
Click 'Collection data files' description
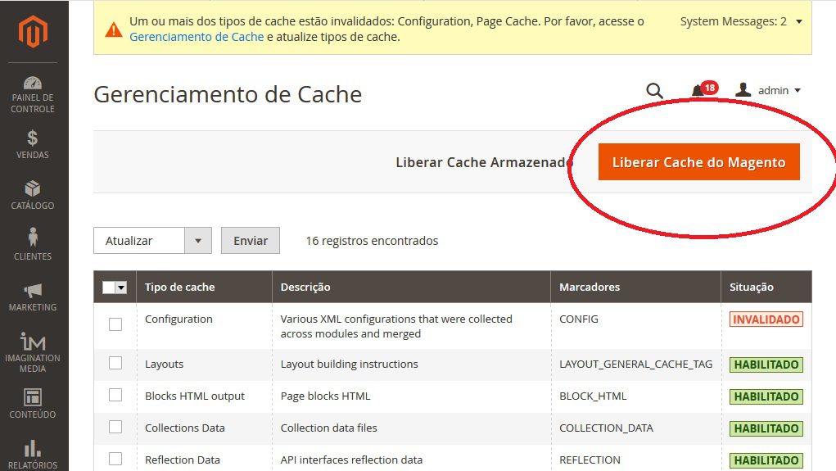[x=328, y=428]
